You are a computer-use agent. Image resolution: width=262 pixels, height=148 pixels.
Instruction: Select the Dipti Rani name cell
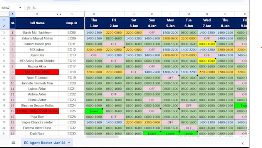point(37,133)
